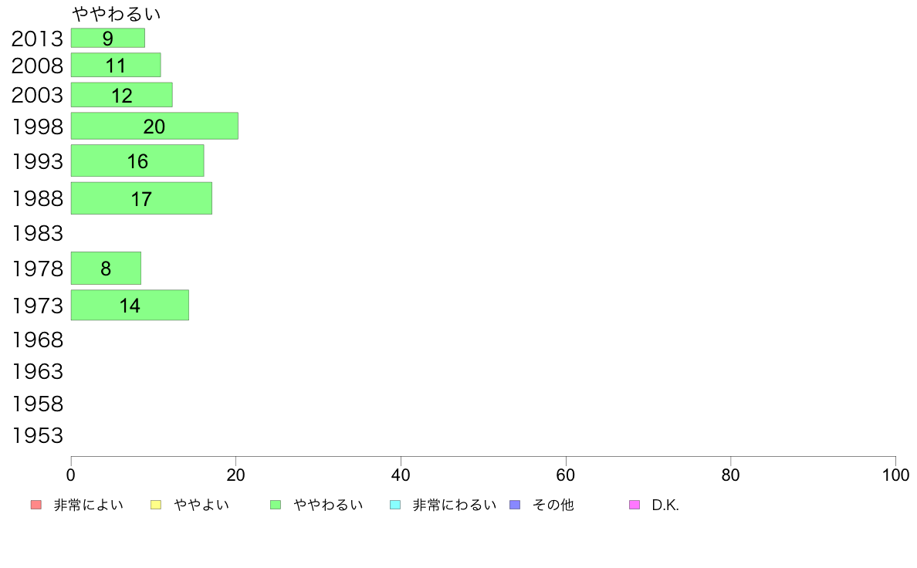
Task: Click the 40 tick on the axis
Action: 401,475
